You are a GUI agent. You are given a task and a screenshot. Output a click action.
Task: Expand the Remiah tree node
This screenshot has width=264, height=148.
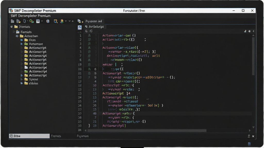click(14, 32)
